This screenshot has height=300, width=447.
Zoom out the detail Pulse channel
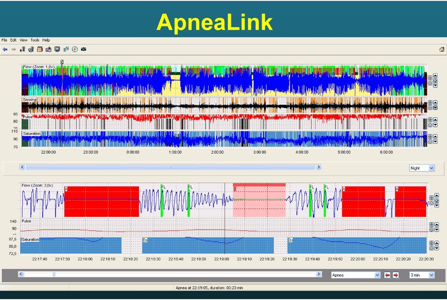(432, 230)
